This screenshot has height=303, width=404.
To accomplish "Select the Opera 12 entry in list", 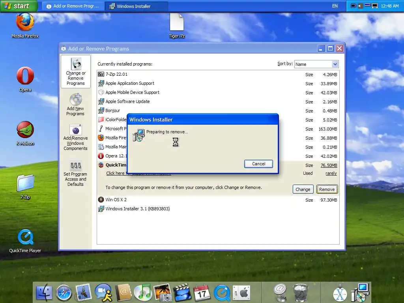I will point(112,156).
